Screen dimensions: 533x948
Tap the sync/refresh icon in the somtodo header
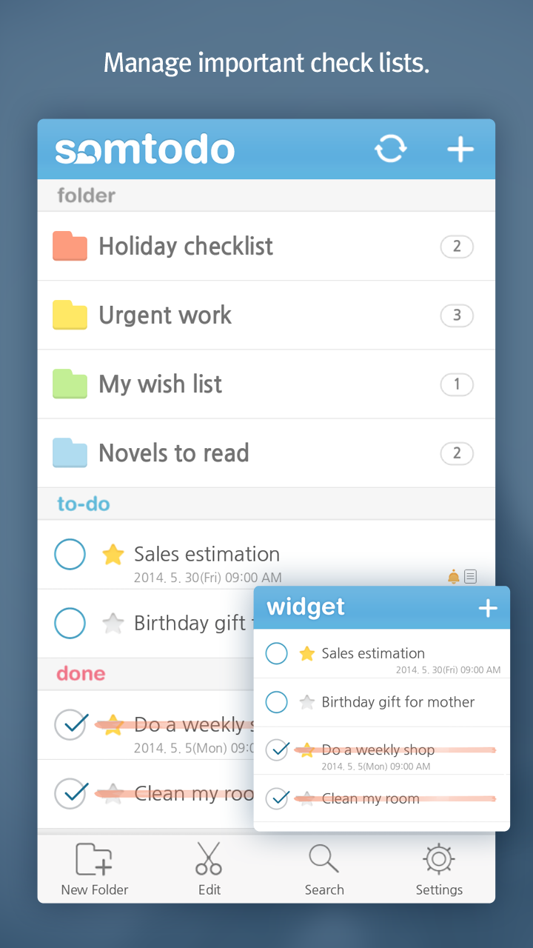coord(392,148)
